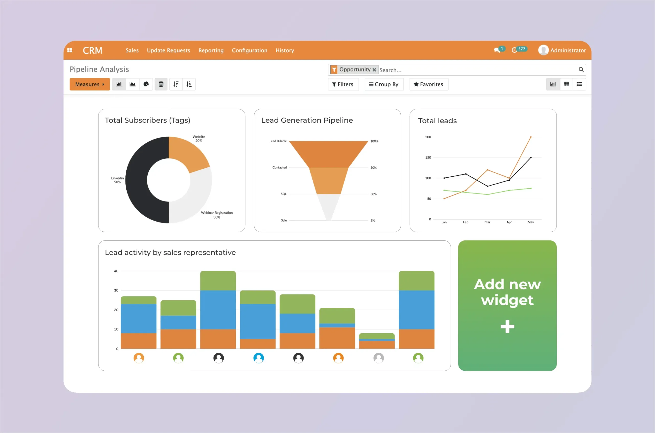The height and width of the screenshot is (433, 655).
Task: Switch to list view
Action: coord(579,84)
